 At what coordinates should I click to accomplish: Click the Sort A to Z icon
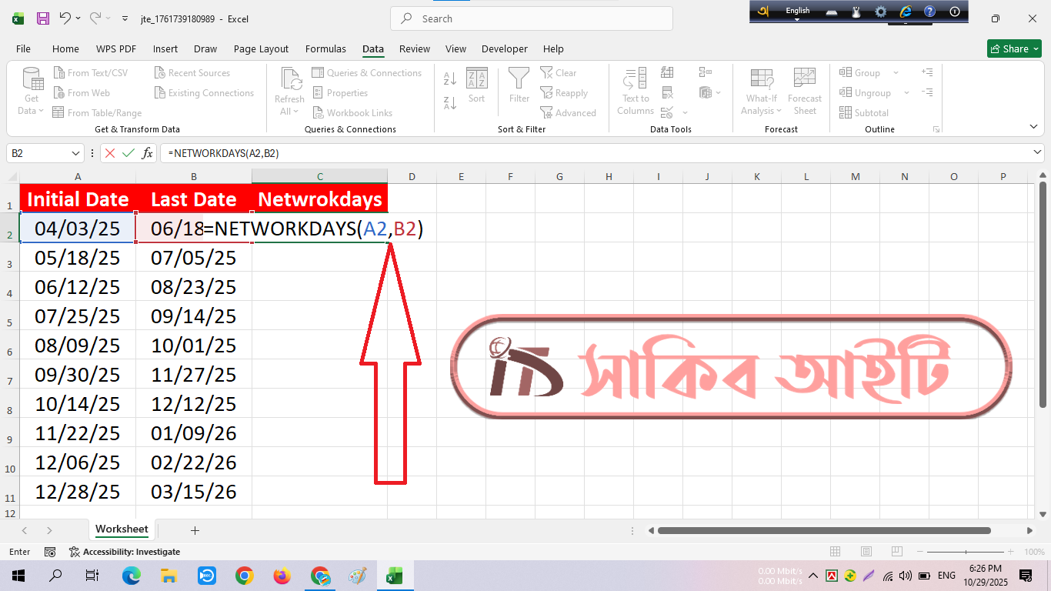point(450,78)
